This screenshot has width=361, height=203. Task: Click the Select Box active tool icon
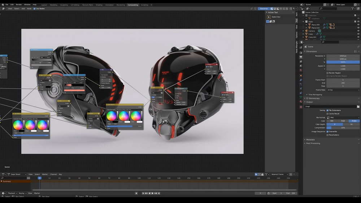click(x=269, y=17)
